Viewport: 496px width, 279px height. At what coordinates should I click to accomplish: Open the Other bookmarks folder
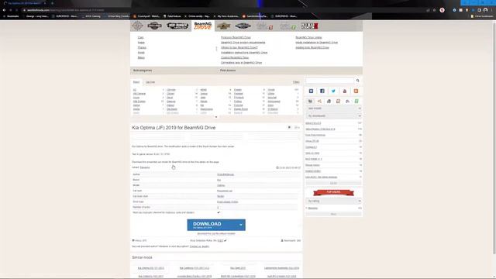pos(481,16)
